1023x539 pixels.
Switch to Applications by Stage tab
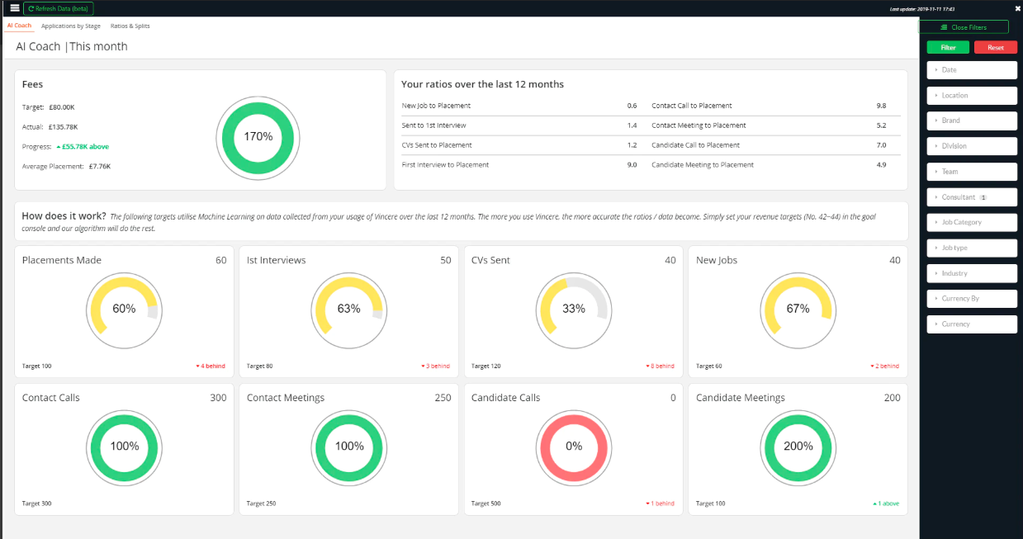pos(71,26)
